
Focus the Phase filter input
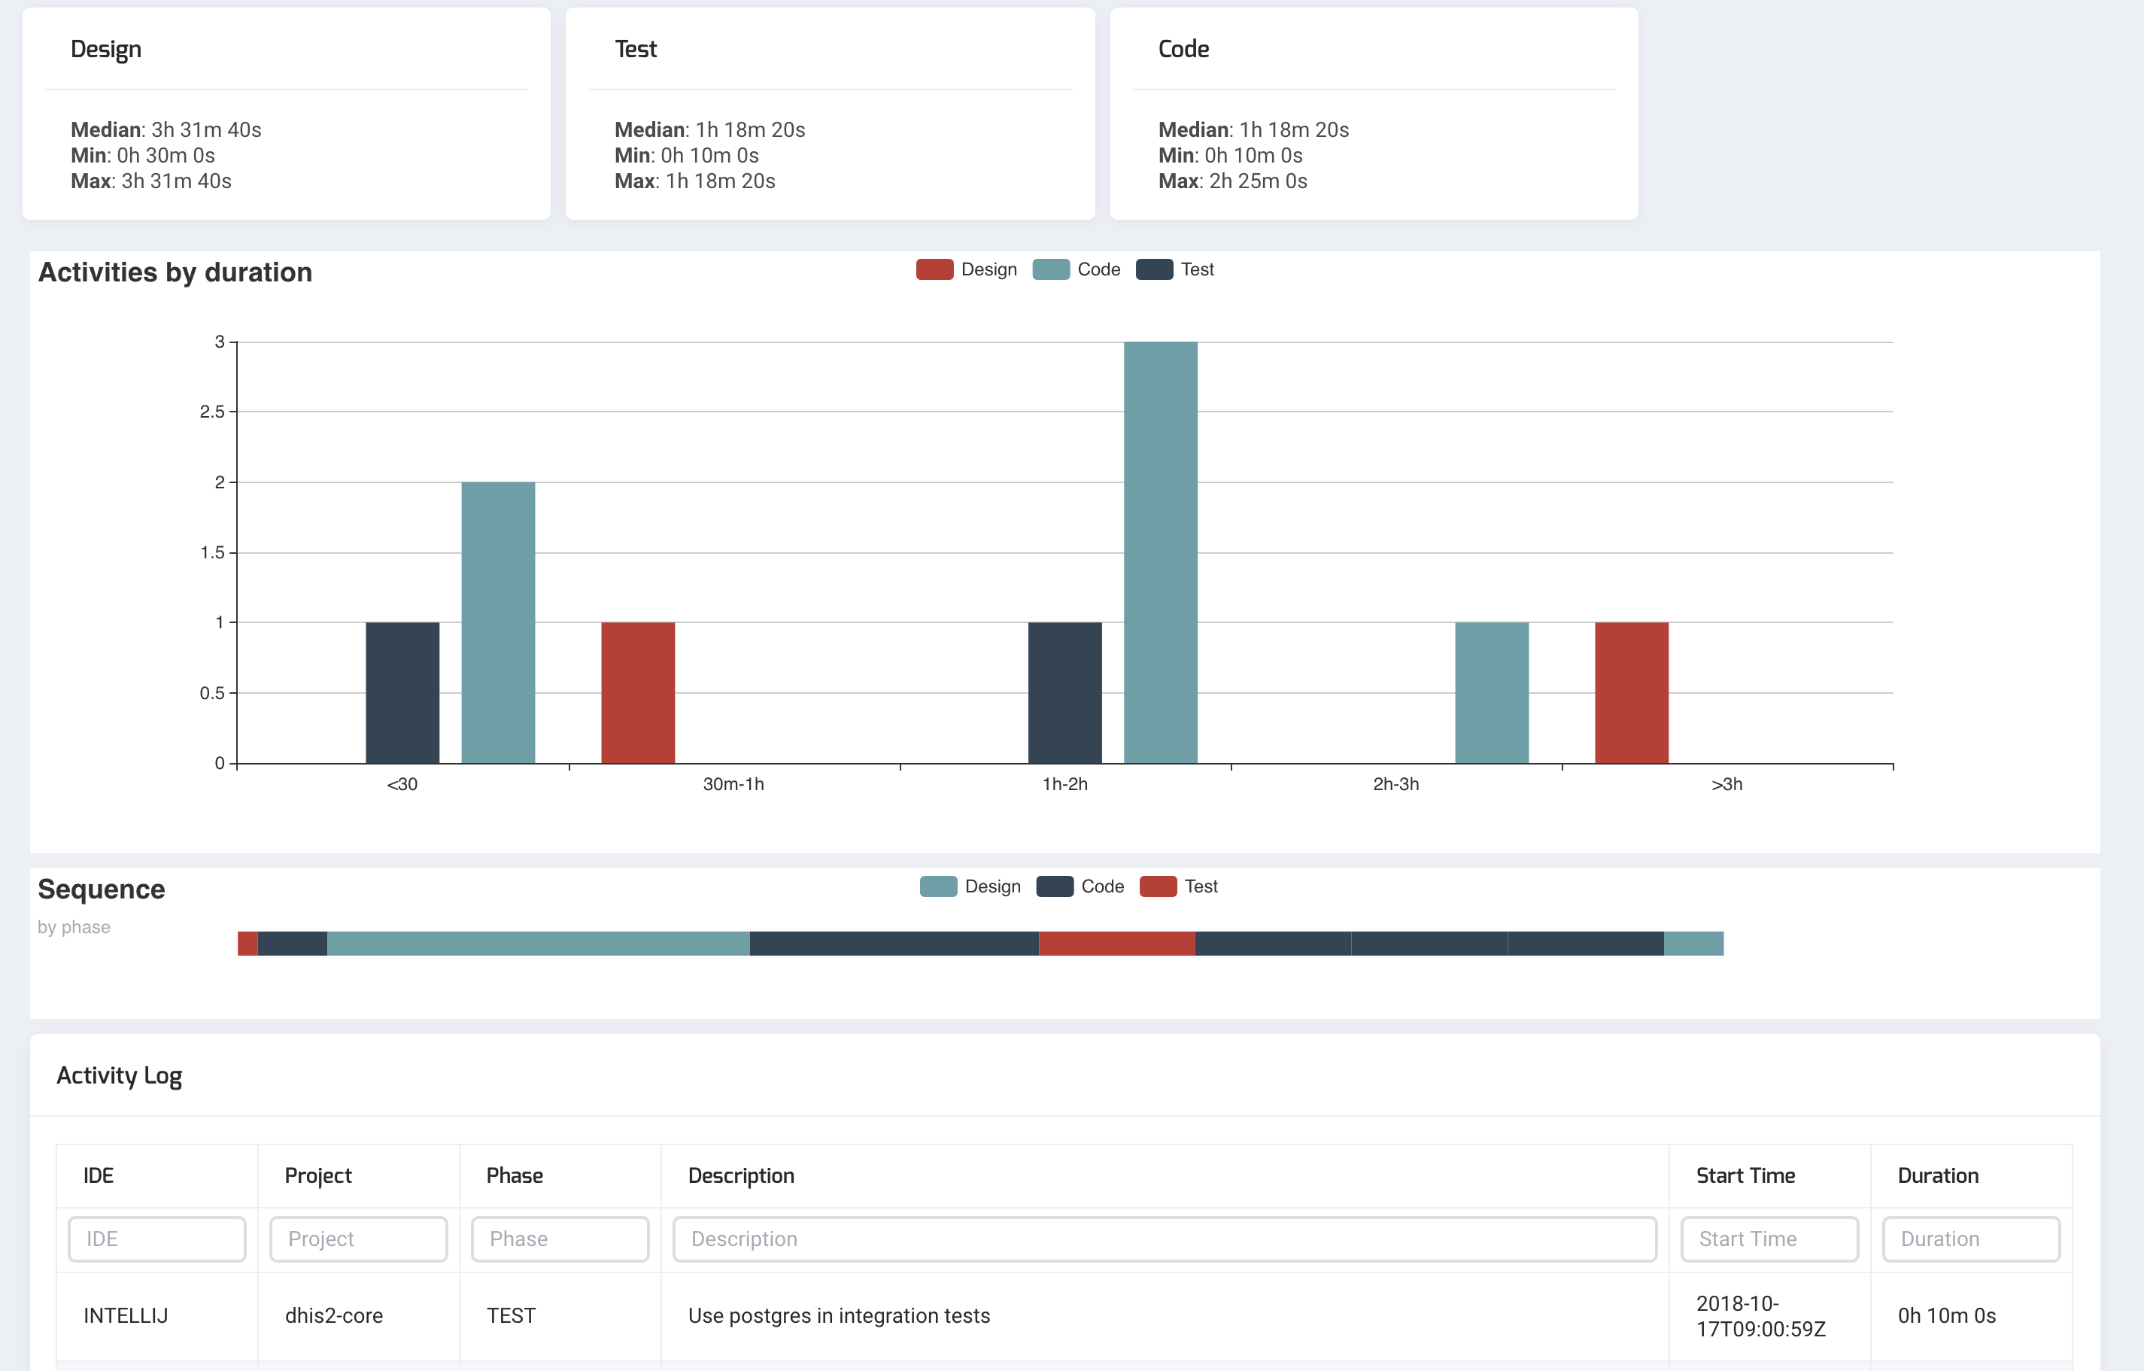pos(559,1239)
